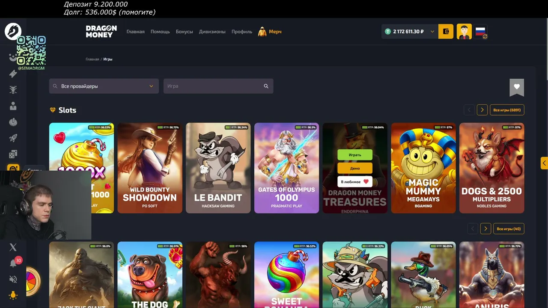Open the yellow wallet button
548x308 pixels.
click(446, 31)
